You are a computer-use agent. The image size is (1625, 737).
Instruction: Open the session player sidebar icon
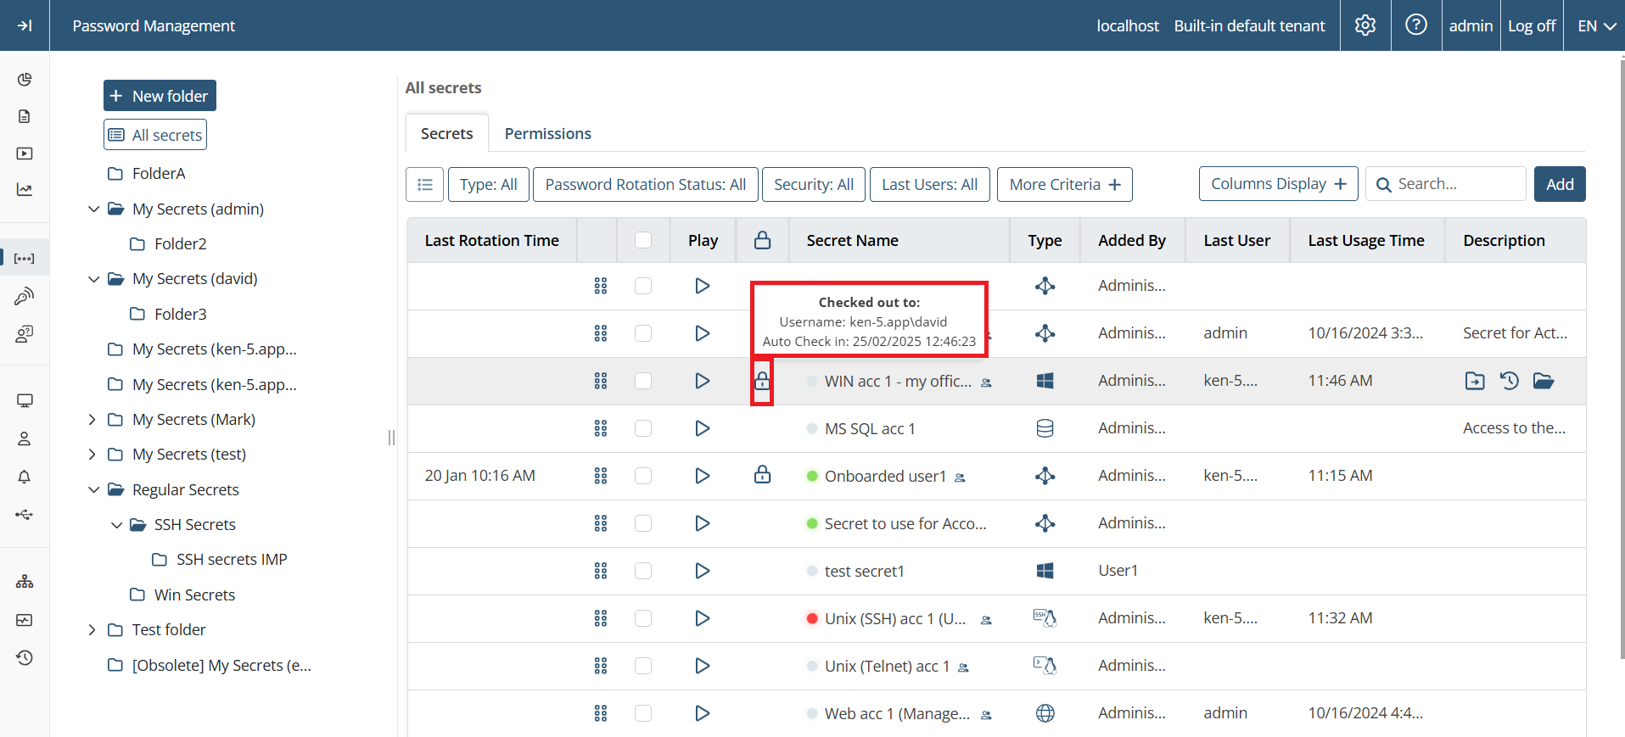point(25,154)
